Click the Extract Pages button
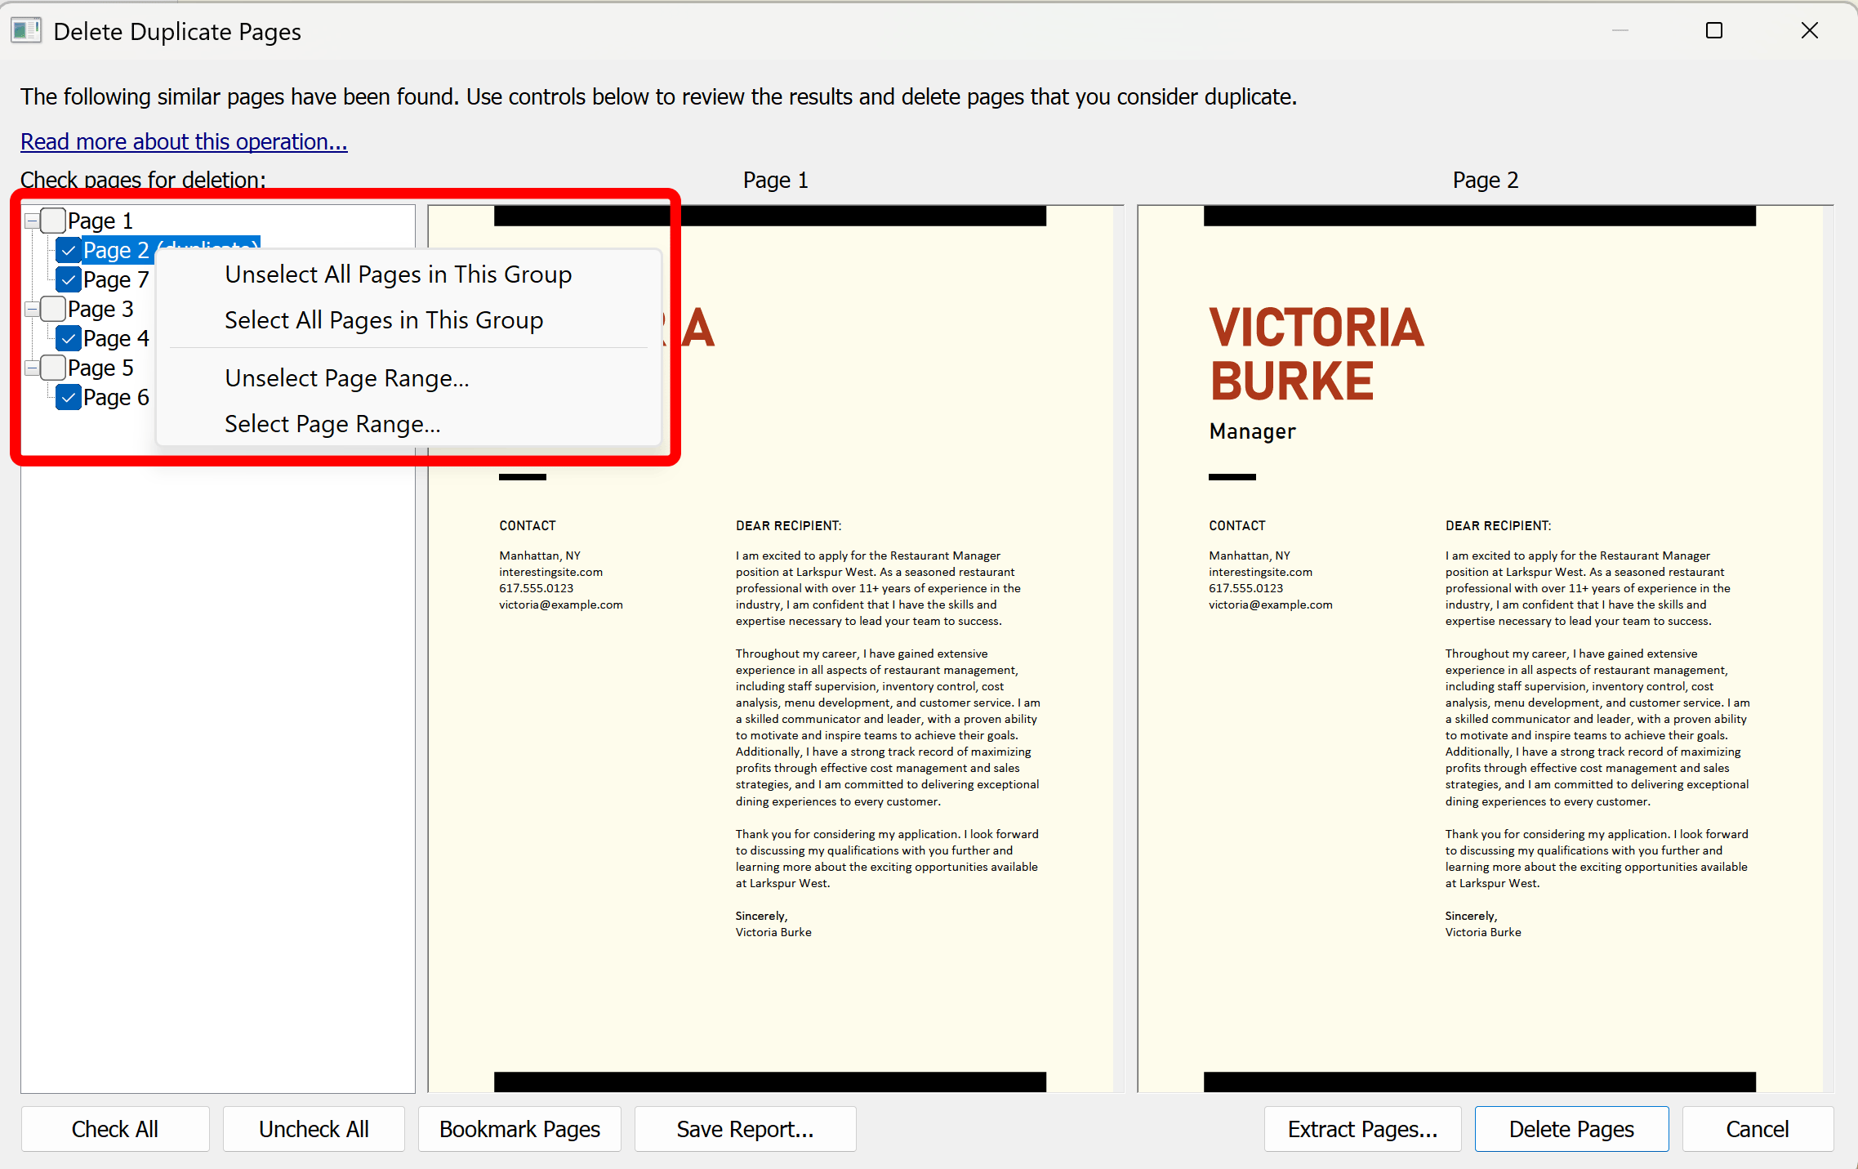Image resolution: width=1858 pixels, height=1169 pixels. 1361,1128
